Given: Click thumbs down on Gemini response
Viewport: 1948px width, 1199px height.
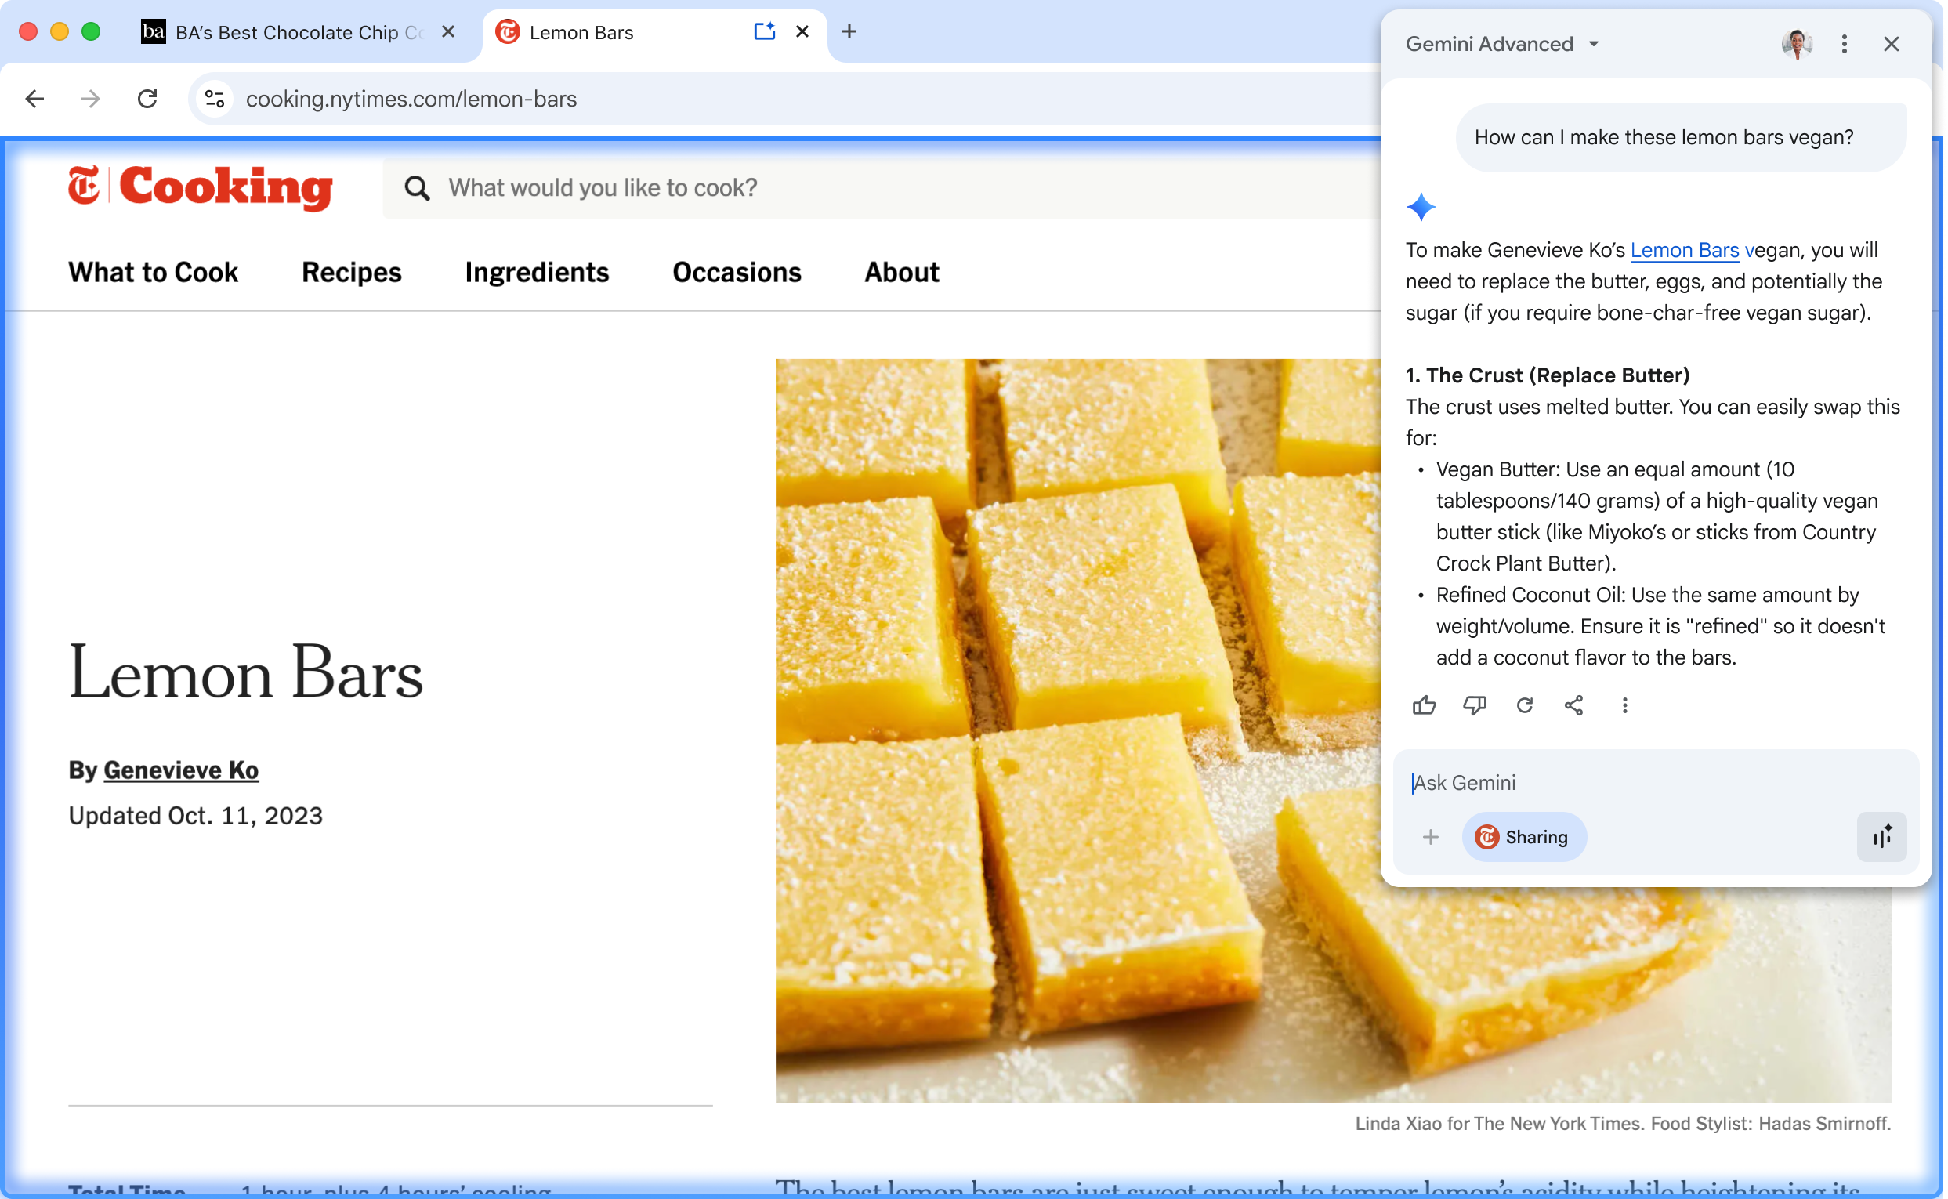Looking at the screenshot, I should point(1474,705).
